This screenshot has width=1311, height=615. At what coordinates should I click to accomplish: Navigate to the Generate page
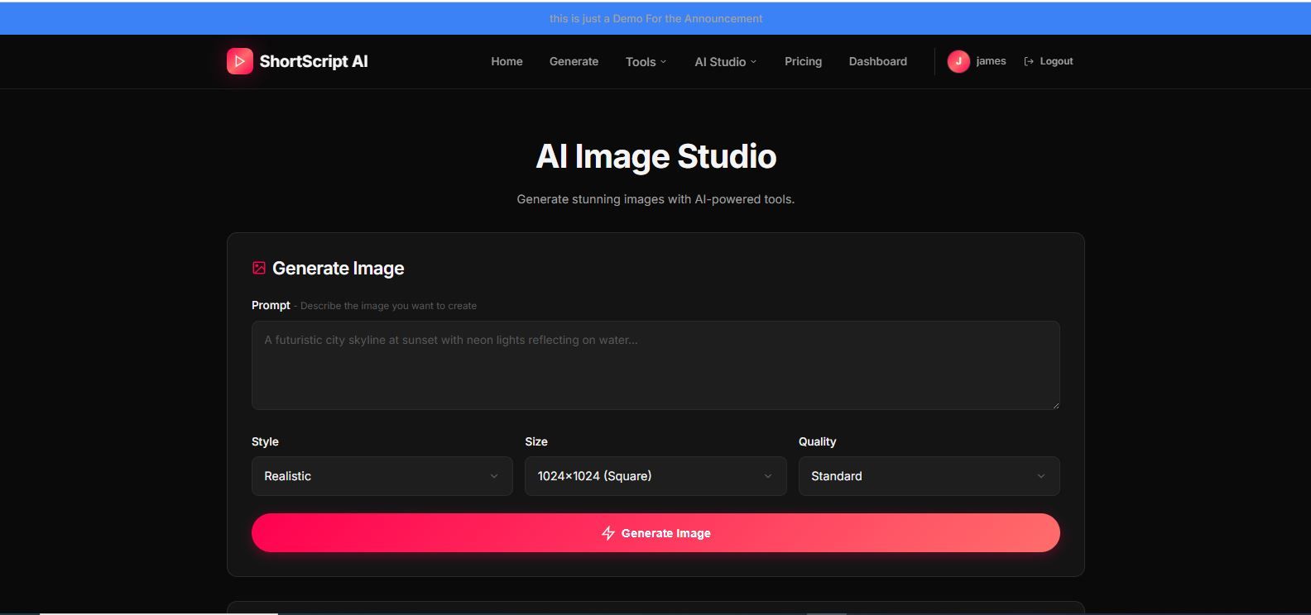(x=574, y=61)
